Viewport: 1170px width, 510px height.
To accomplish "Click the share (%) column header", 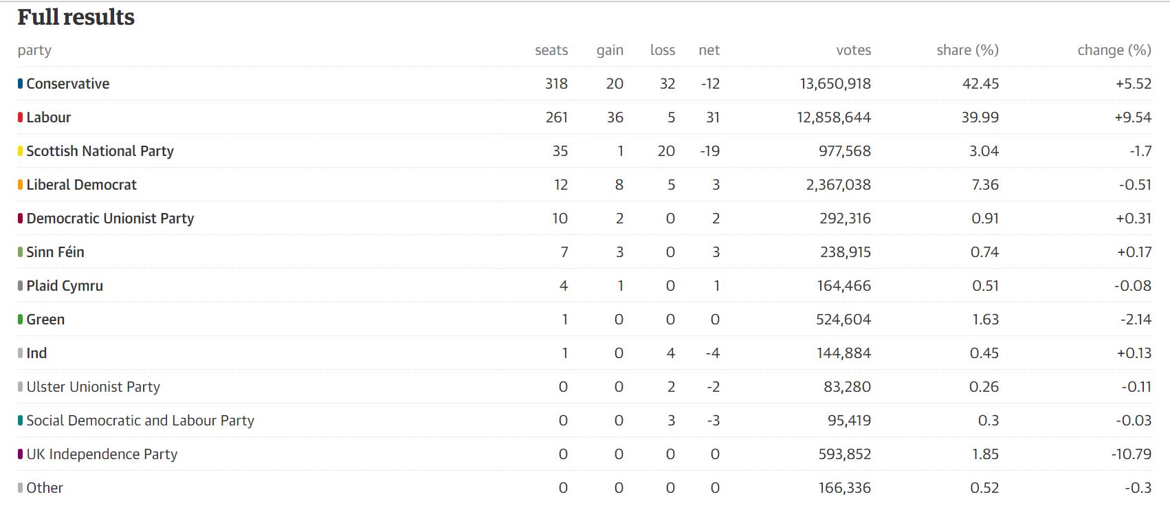I will tap(967, 50).
